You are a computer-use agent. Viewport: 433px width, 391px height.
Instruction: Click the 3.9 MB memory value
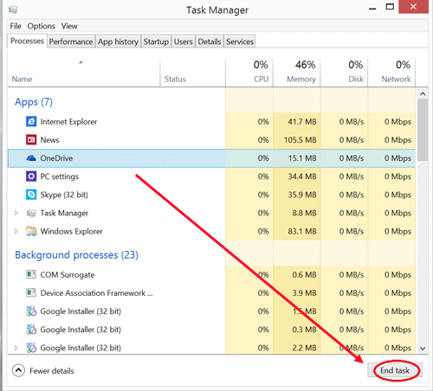point(304,293)
